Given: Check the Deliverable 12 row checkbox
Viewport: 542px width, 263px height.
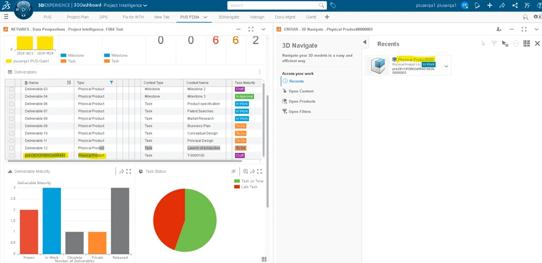Looking at the screenshot, I should point(11,148).
